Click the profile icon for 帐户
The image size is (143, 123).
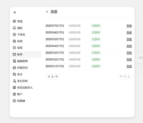(x=14, y=94)
